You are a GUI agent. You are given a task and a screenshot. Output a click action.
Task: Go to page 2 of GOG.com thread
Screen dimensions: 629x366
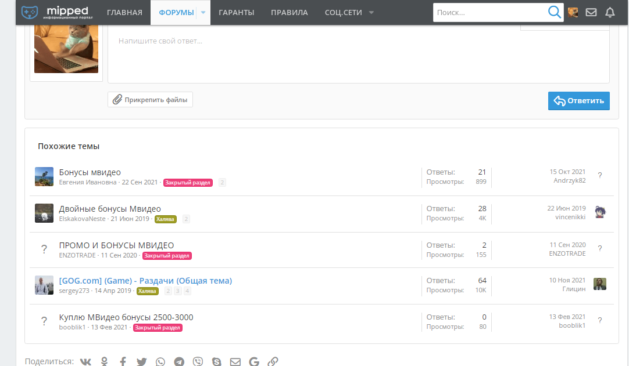169,291
